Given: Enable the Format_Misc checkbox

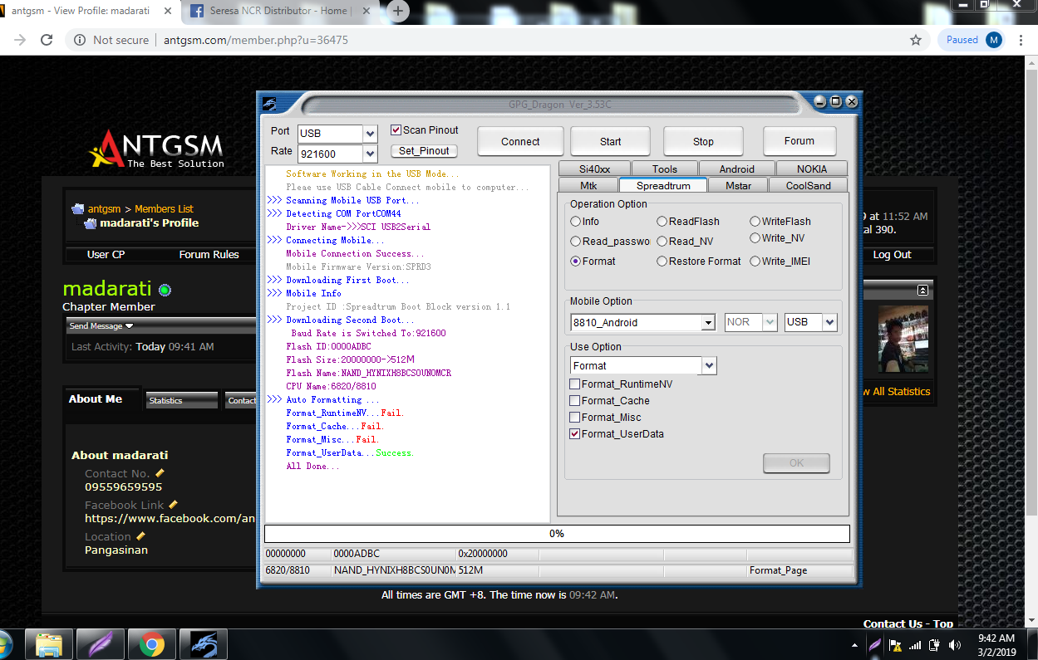Looking at the screenshot, I should (574, 418).
